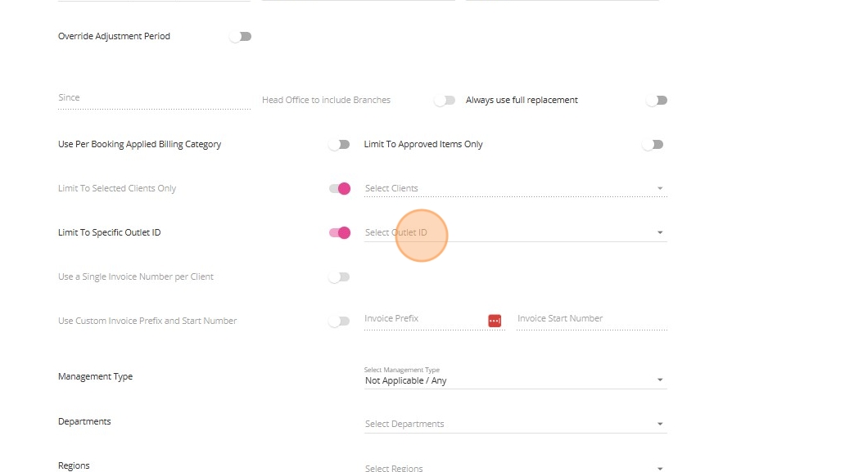
Task: Toggle Limit To Approved Items Only
Action: 653,144
